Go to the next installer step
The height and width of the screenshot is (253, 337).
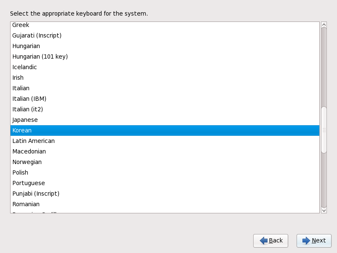(x=314, y=240)
